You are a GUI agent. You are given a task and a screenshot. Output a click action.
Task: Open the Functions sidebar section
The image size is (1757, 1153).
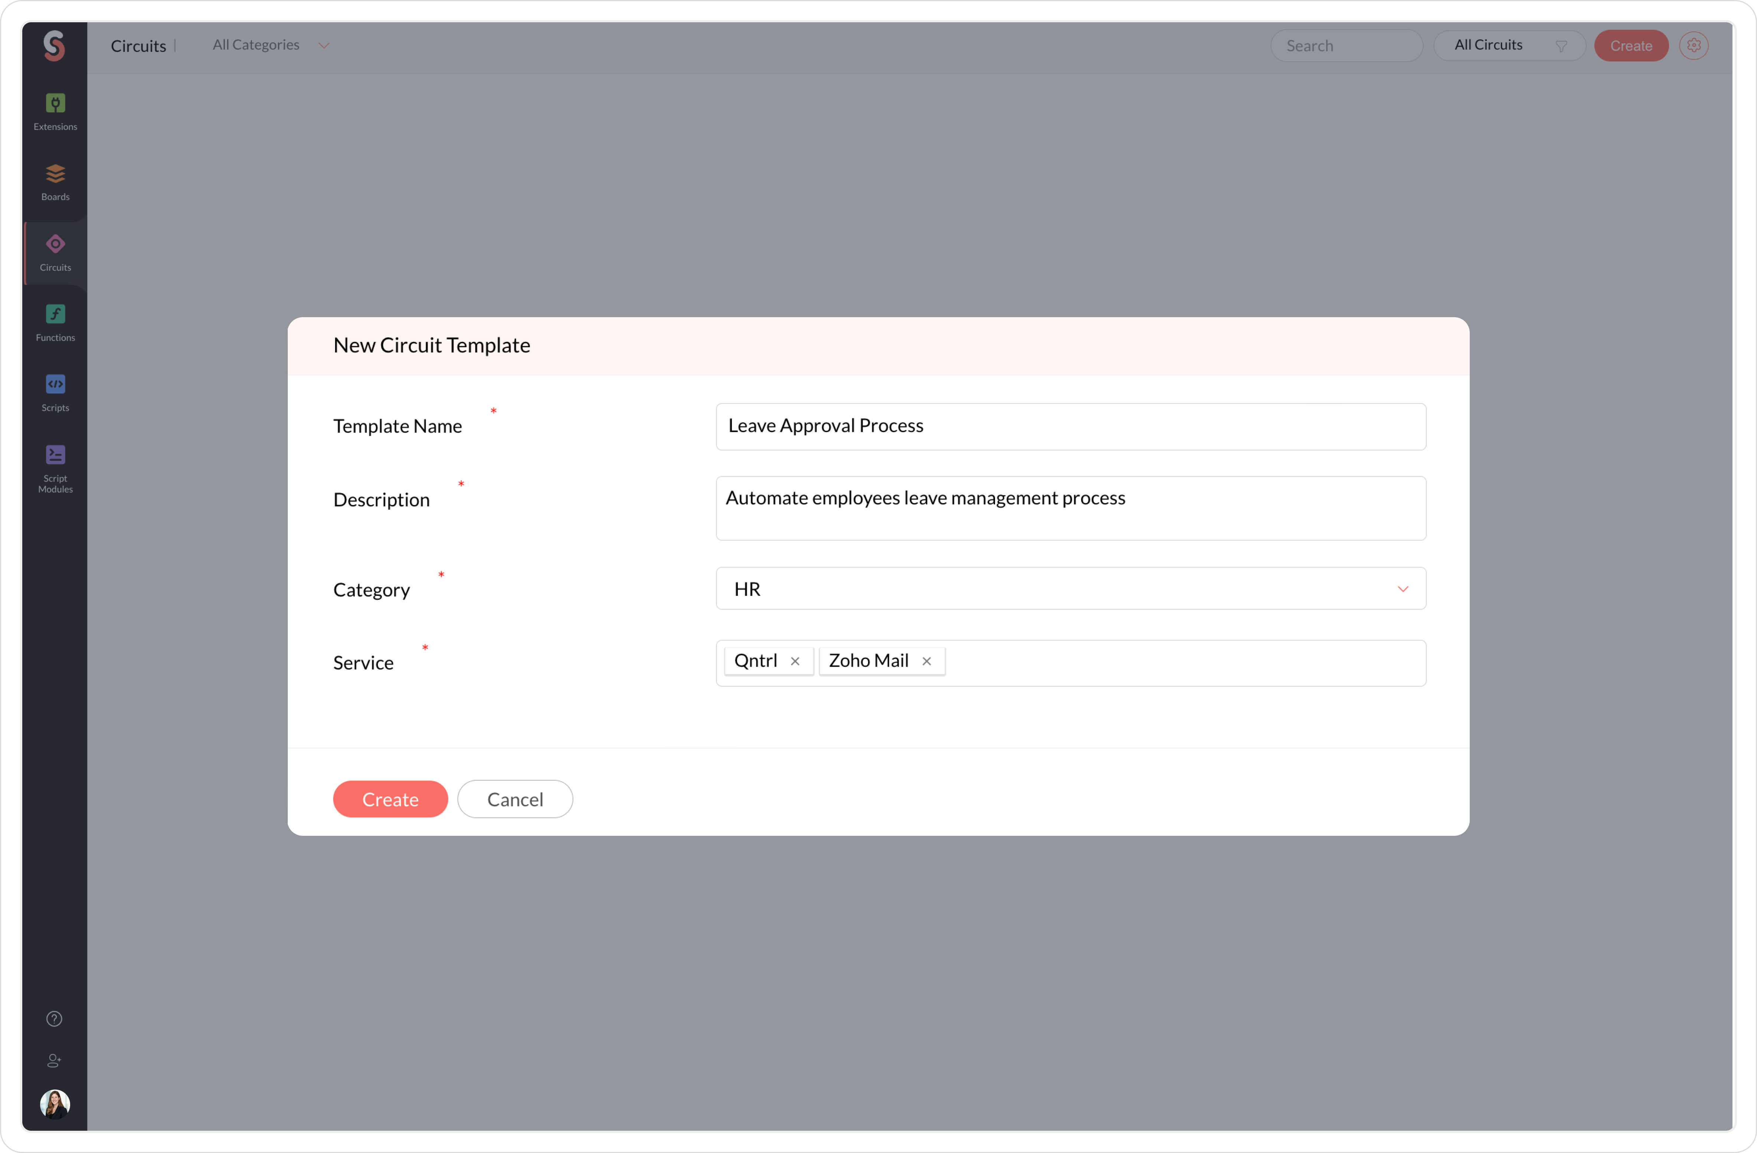[55, 323]
